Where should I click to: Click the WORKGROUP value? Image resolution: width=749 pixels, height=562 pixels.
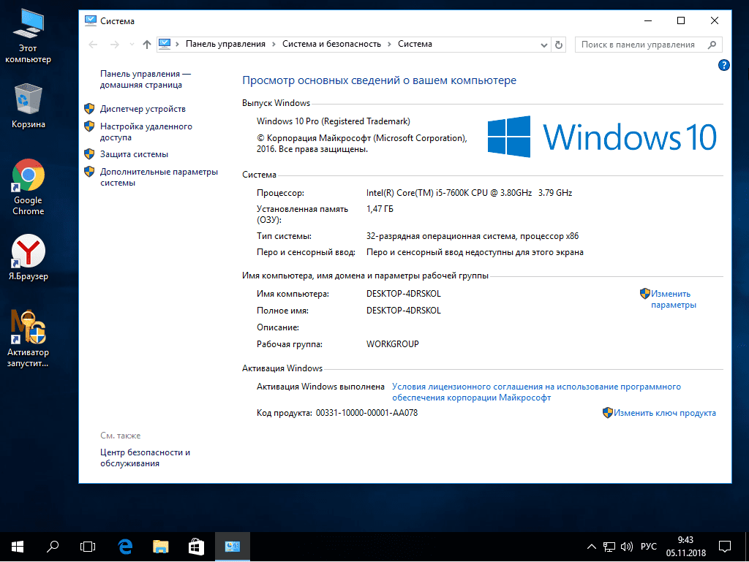(393, 344)
